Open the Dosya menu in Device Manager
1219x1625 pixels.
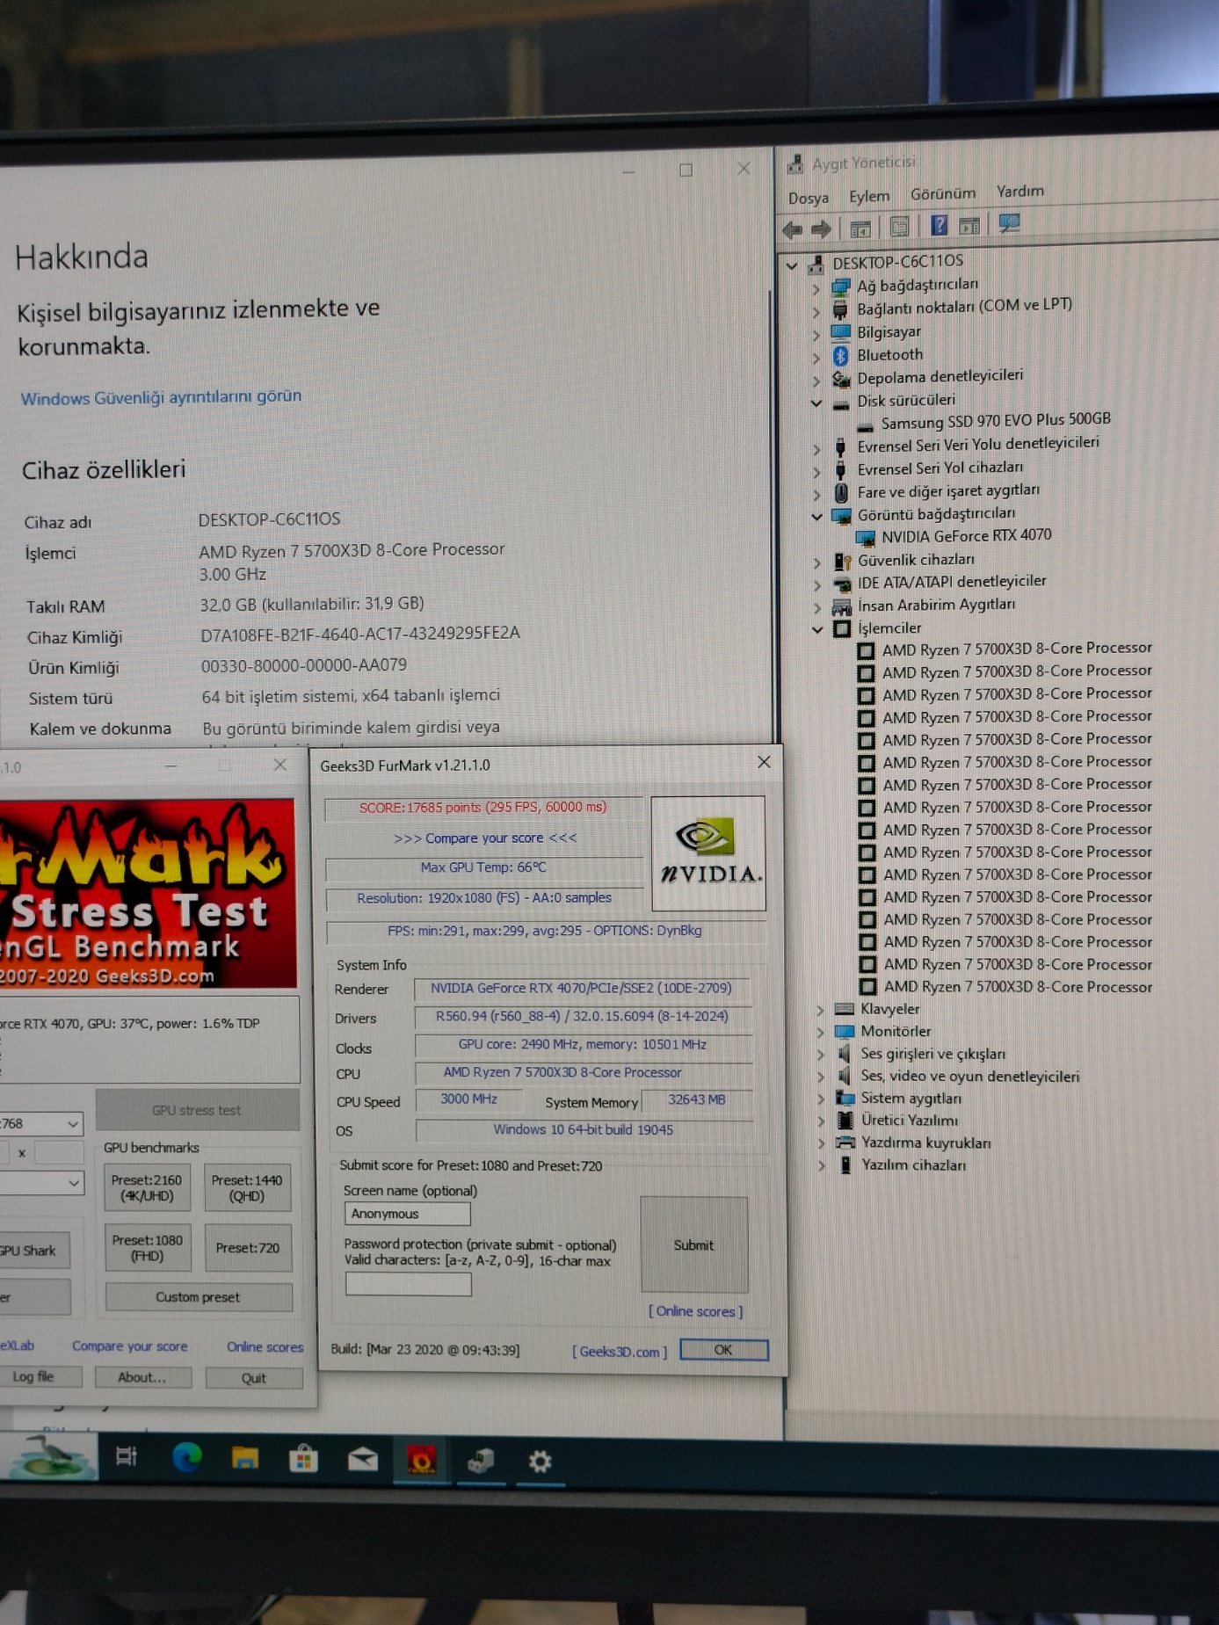808,198
